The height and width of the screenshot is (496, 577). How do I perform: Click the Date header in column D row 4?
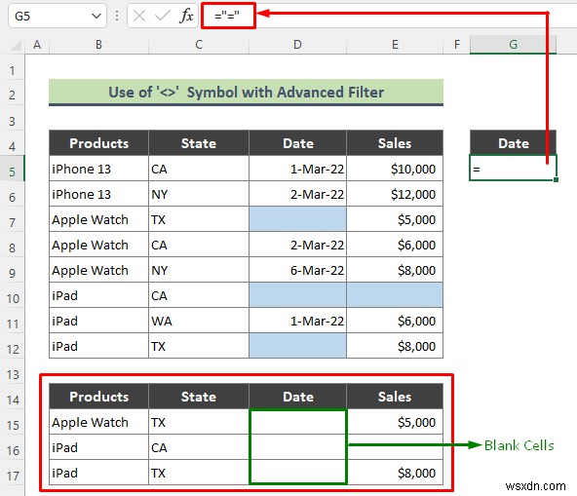297,143
